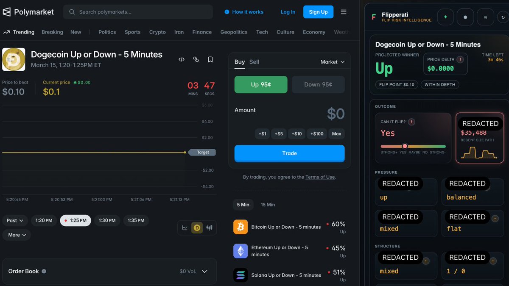Click the How it works info icon
This screenshot has height=286, width=509.
[x=227, y=12]
